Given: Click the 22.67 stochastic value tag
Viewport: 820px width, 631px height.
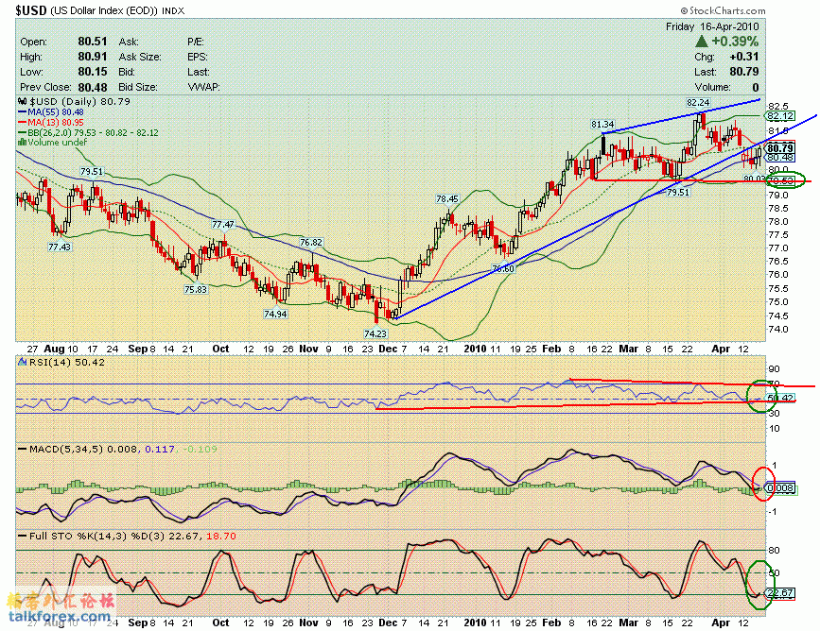Looking at the screenshot, I should click(780, 593).
